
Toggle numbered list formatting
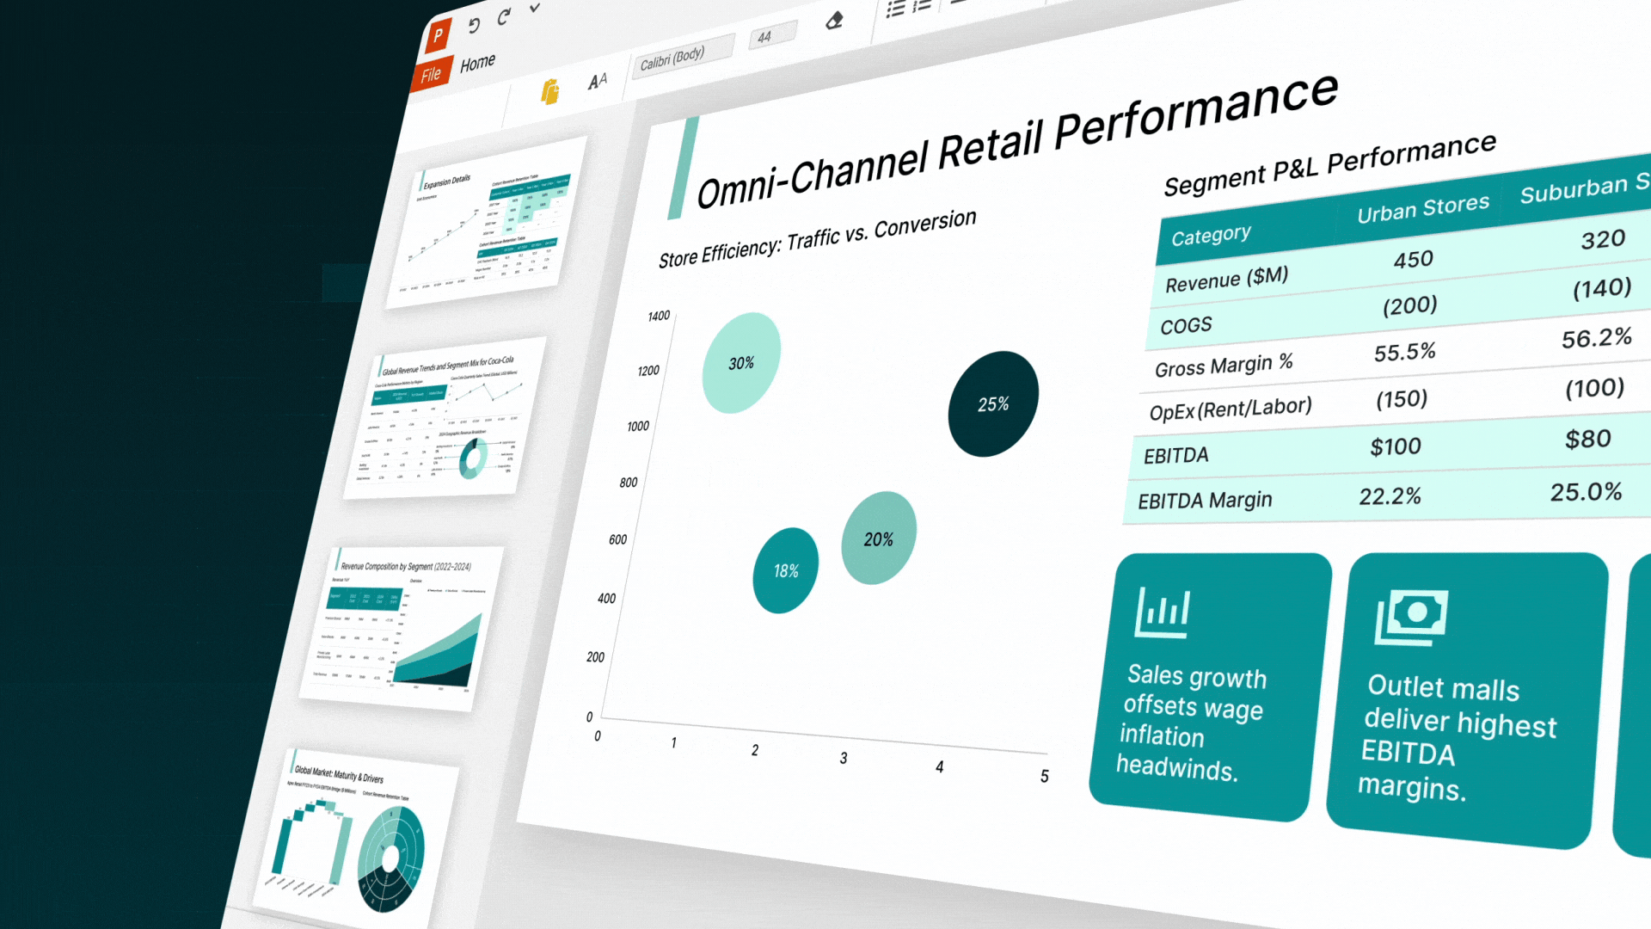[x=922, y=5]
